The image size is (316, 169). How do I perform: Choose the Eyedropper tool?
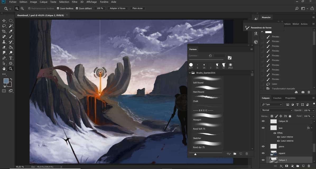(x=11, y=31)
